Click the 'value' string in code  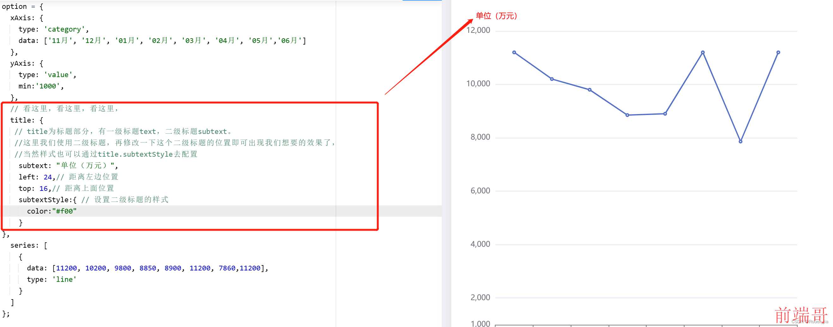tap(58, 75)
